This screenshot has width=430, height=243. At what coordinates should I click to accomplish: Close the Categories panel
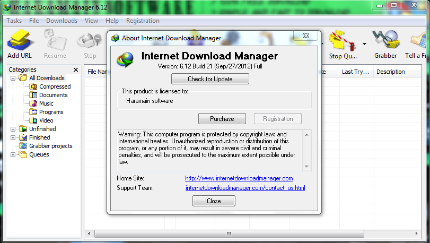tap(76, 70)
